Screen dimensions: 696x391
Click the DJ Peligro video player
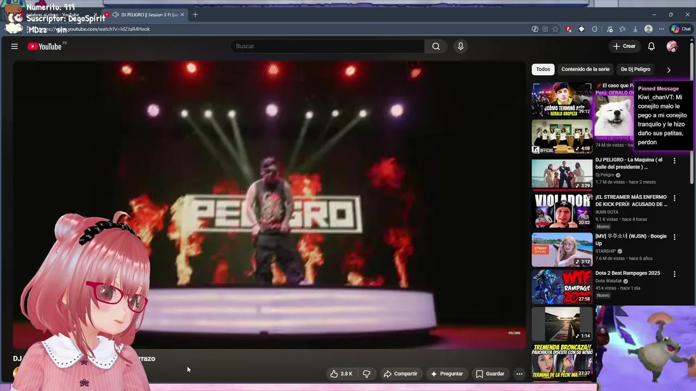click(x=269, y=204)
